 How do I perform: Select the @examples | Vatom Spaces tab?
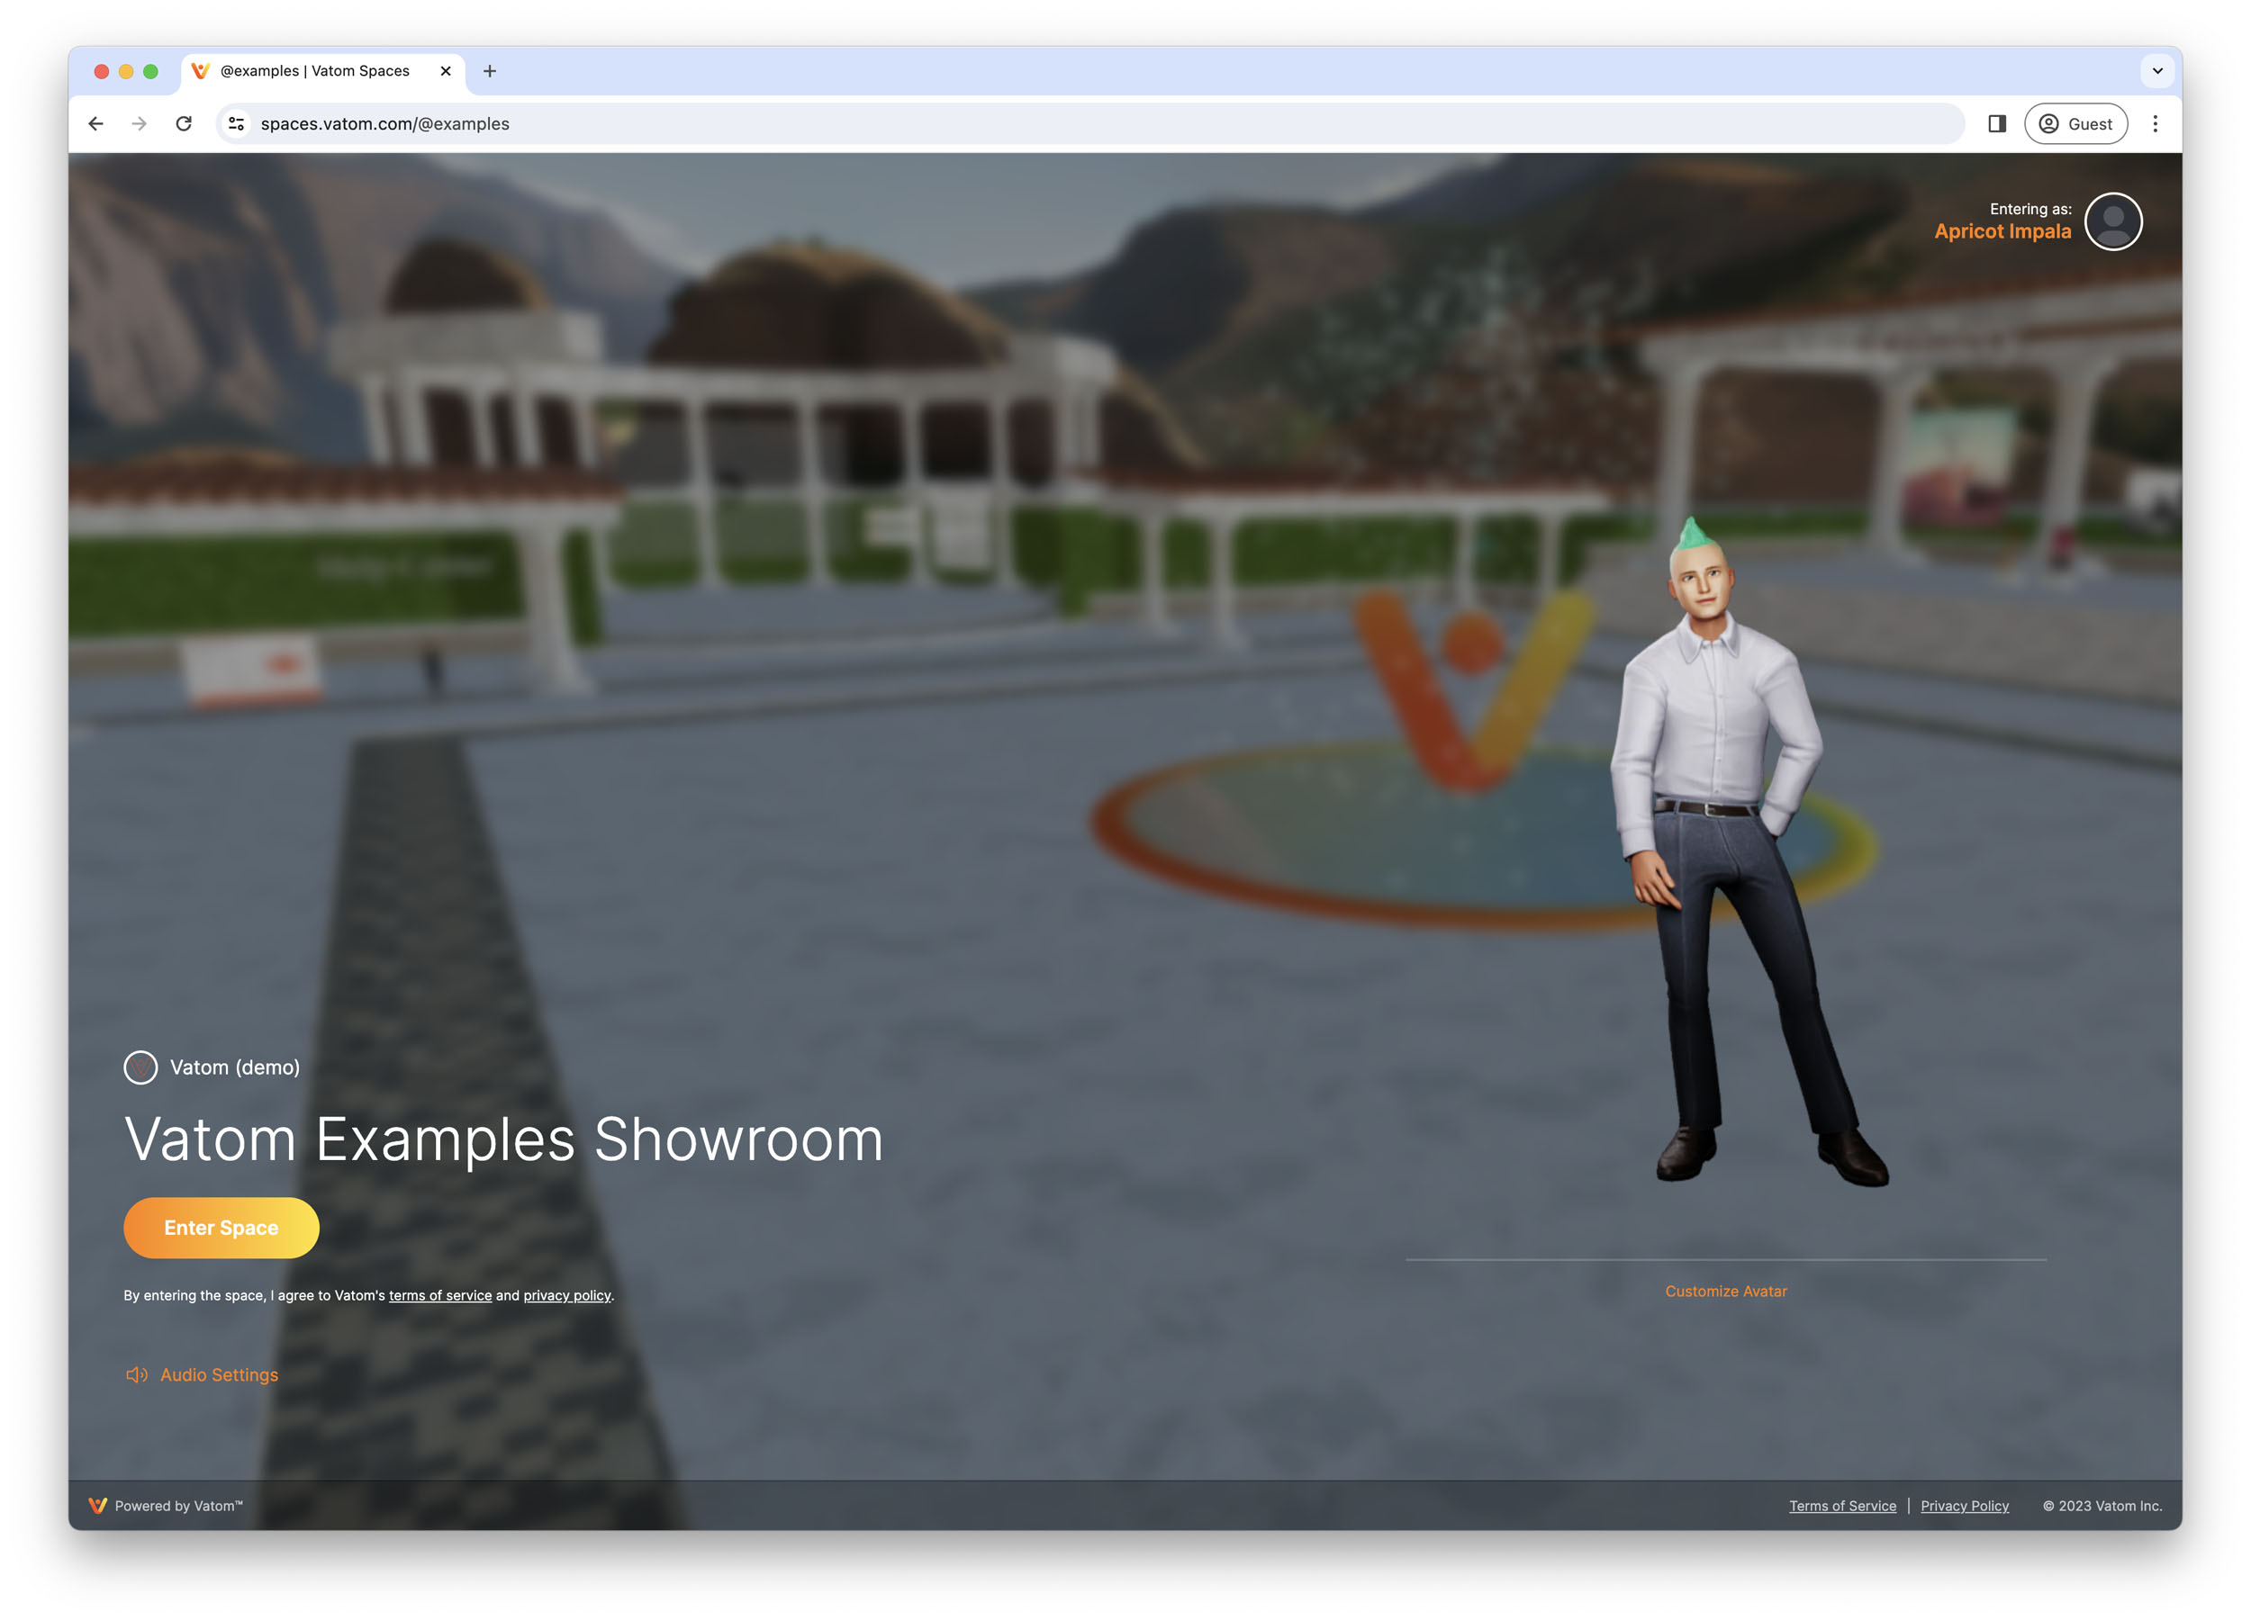323,71
